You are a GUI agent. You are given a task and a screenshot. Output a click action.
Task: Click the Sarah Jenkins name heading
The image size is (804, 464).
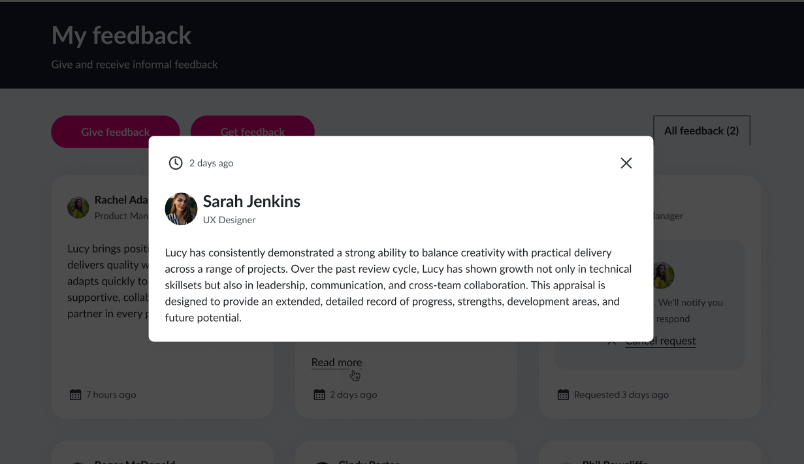251,201
